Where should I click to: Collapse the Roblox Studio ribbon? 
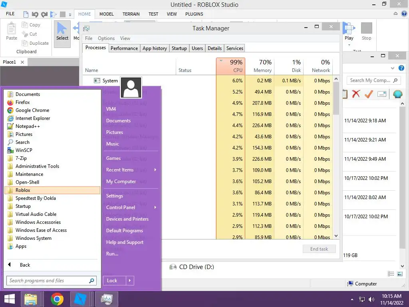click(x=396, y=14)
